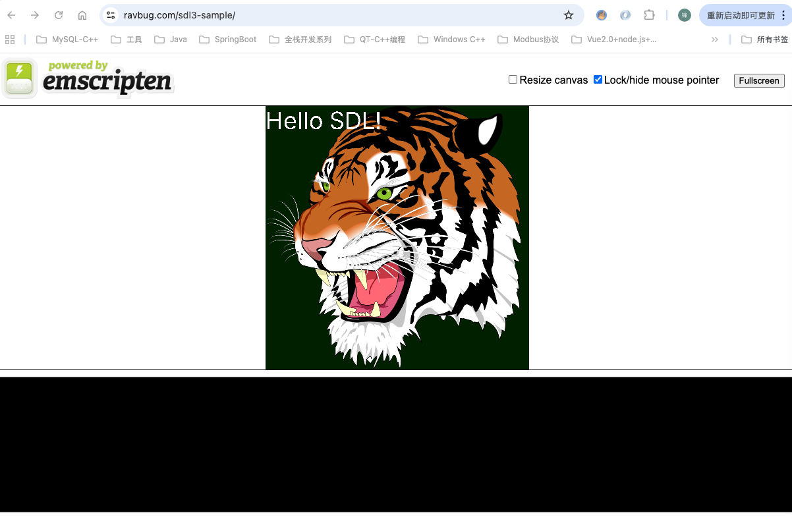Click the 重新启动即可更新 update button
This screenshot has width=792, height=519.
click(740, 15)
